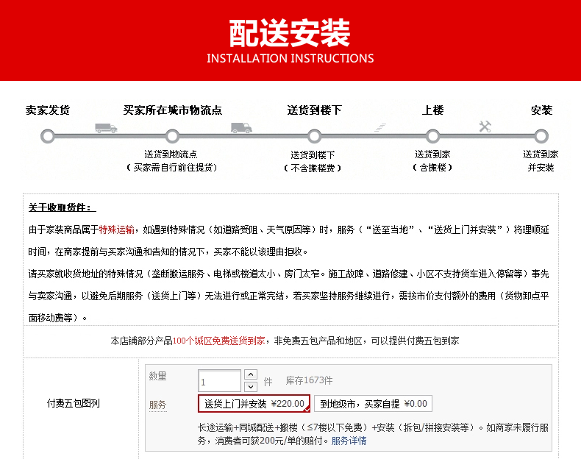581x459 pixels.
Task: Click the 安装 circle marker
Action: pos(541,136)
